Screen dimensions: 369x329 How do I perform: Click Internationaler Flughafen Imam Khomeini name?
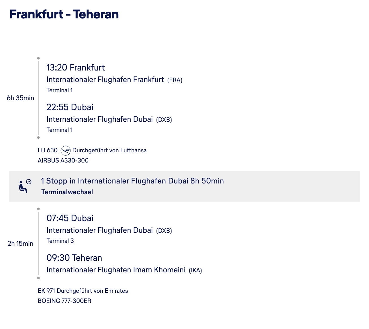click(116, 270)
